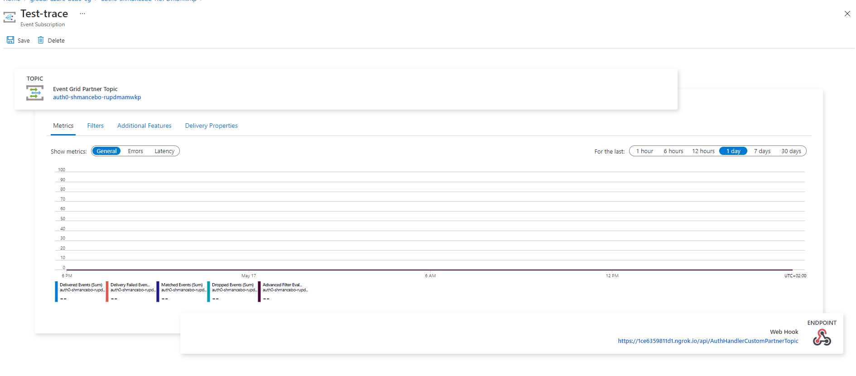Click the Save disk icon

pyautogui.click(x=10, y=40)
